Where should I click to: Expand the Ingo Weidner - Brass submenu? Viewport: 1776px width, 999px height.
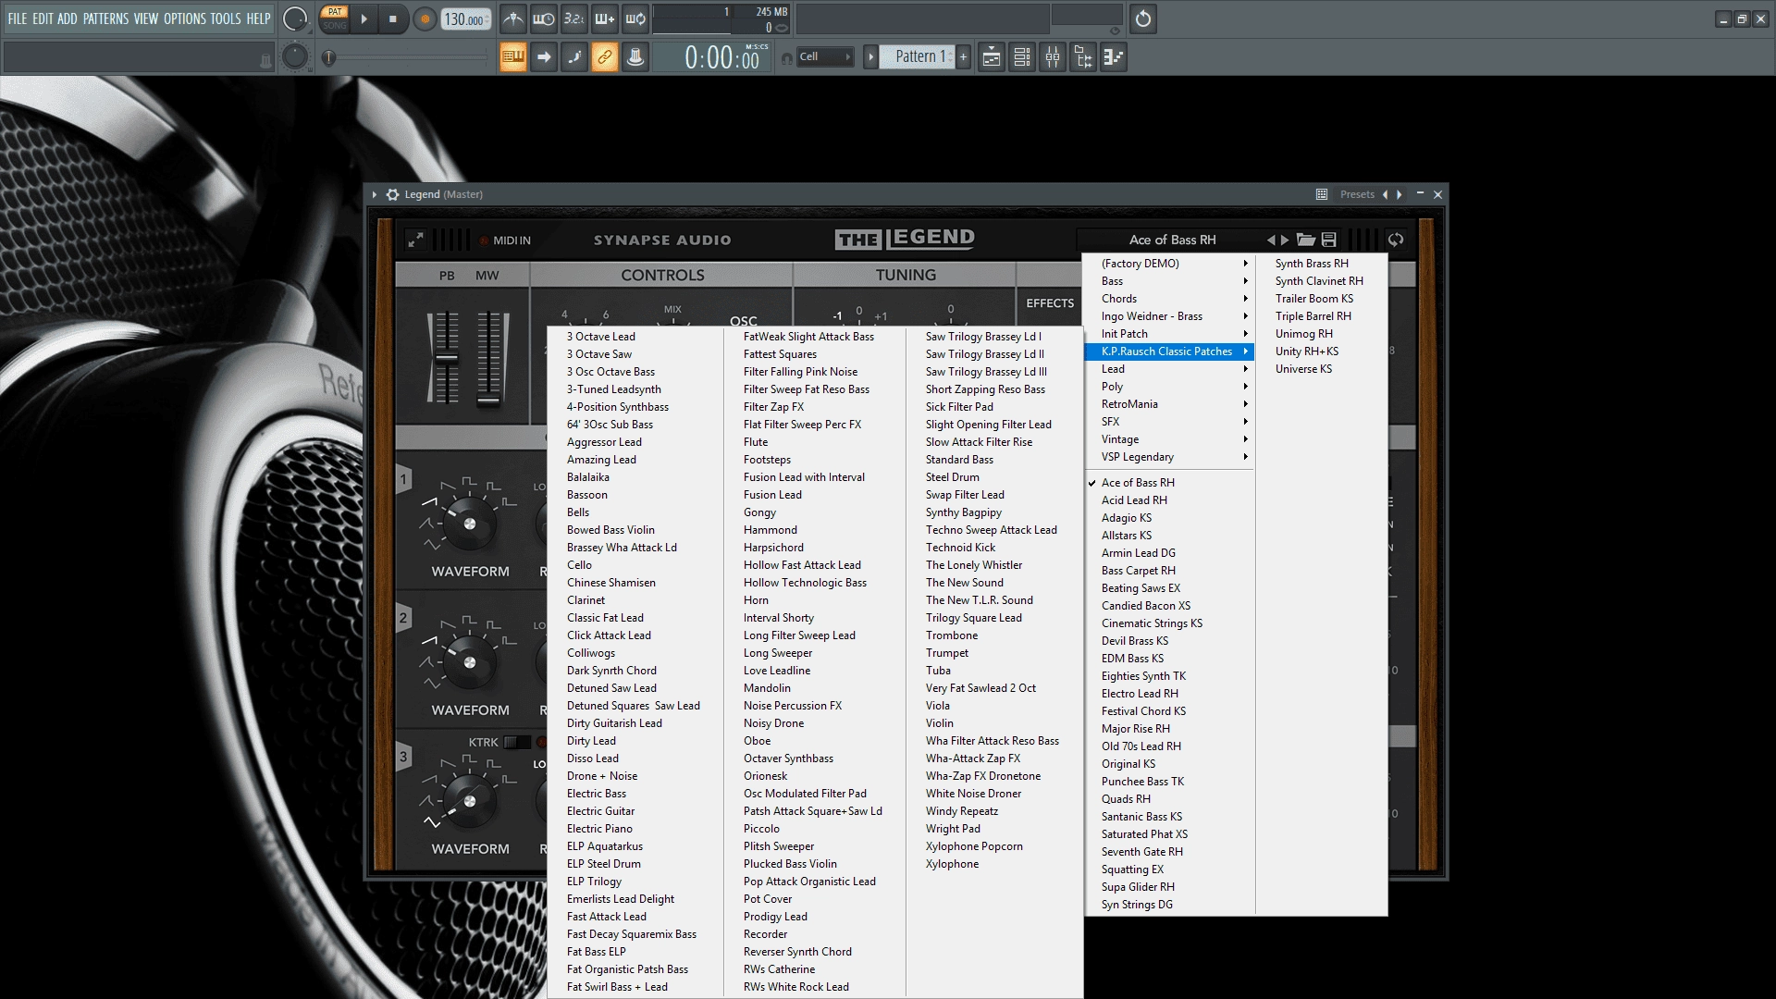click(1169, 316)
